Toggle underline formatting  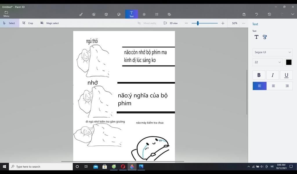[286, 75]
